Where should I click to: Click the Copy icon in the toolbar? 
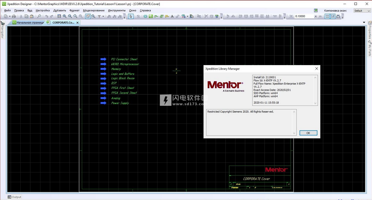pyautogui.click(x=26, y=16)
